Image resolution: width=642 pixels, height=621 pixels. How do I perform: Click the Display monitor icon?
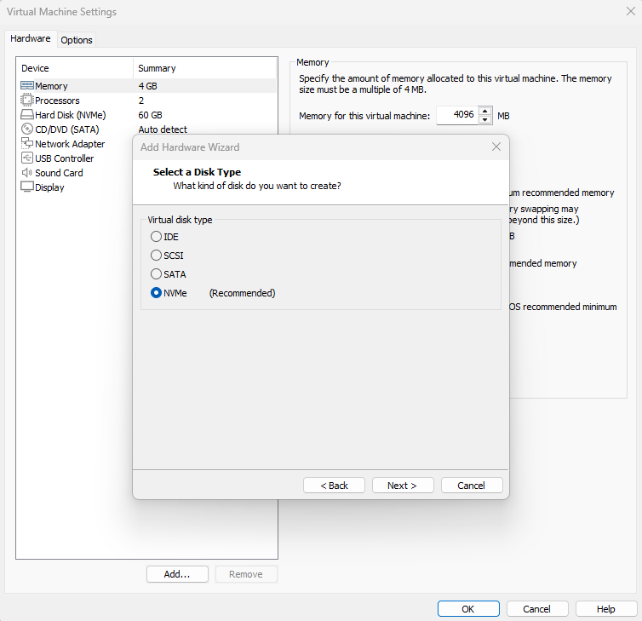point(27,187)
